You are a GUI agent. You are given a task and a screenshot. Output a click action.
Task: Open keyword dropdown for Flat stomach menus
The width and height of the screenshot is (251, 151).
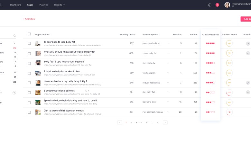pyautogui.click(x=168, y=112)
